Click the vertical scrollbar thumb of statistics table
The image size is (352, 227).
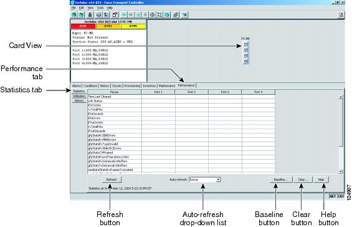pyautogui.click(x=341, y=123)
